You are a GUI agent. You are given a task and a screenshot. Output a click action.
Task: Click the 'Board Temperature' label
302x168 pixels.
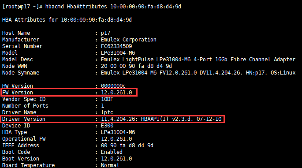28,165
